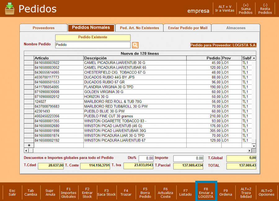This screenshot has width=279, height=201.
Task: Click the Pedidos box icon in header
Action: [10, 8]
